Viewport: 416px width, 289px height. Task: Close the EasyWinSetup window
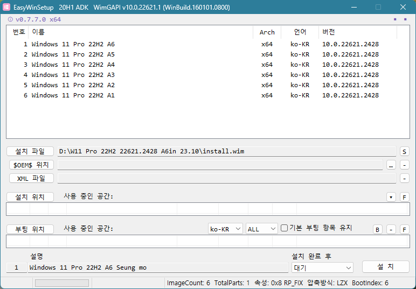[x=403, y=7]
